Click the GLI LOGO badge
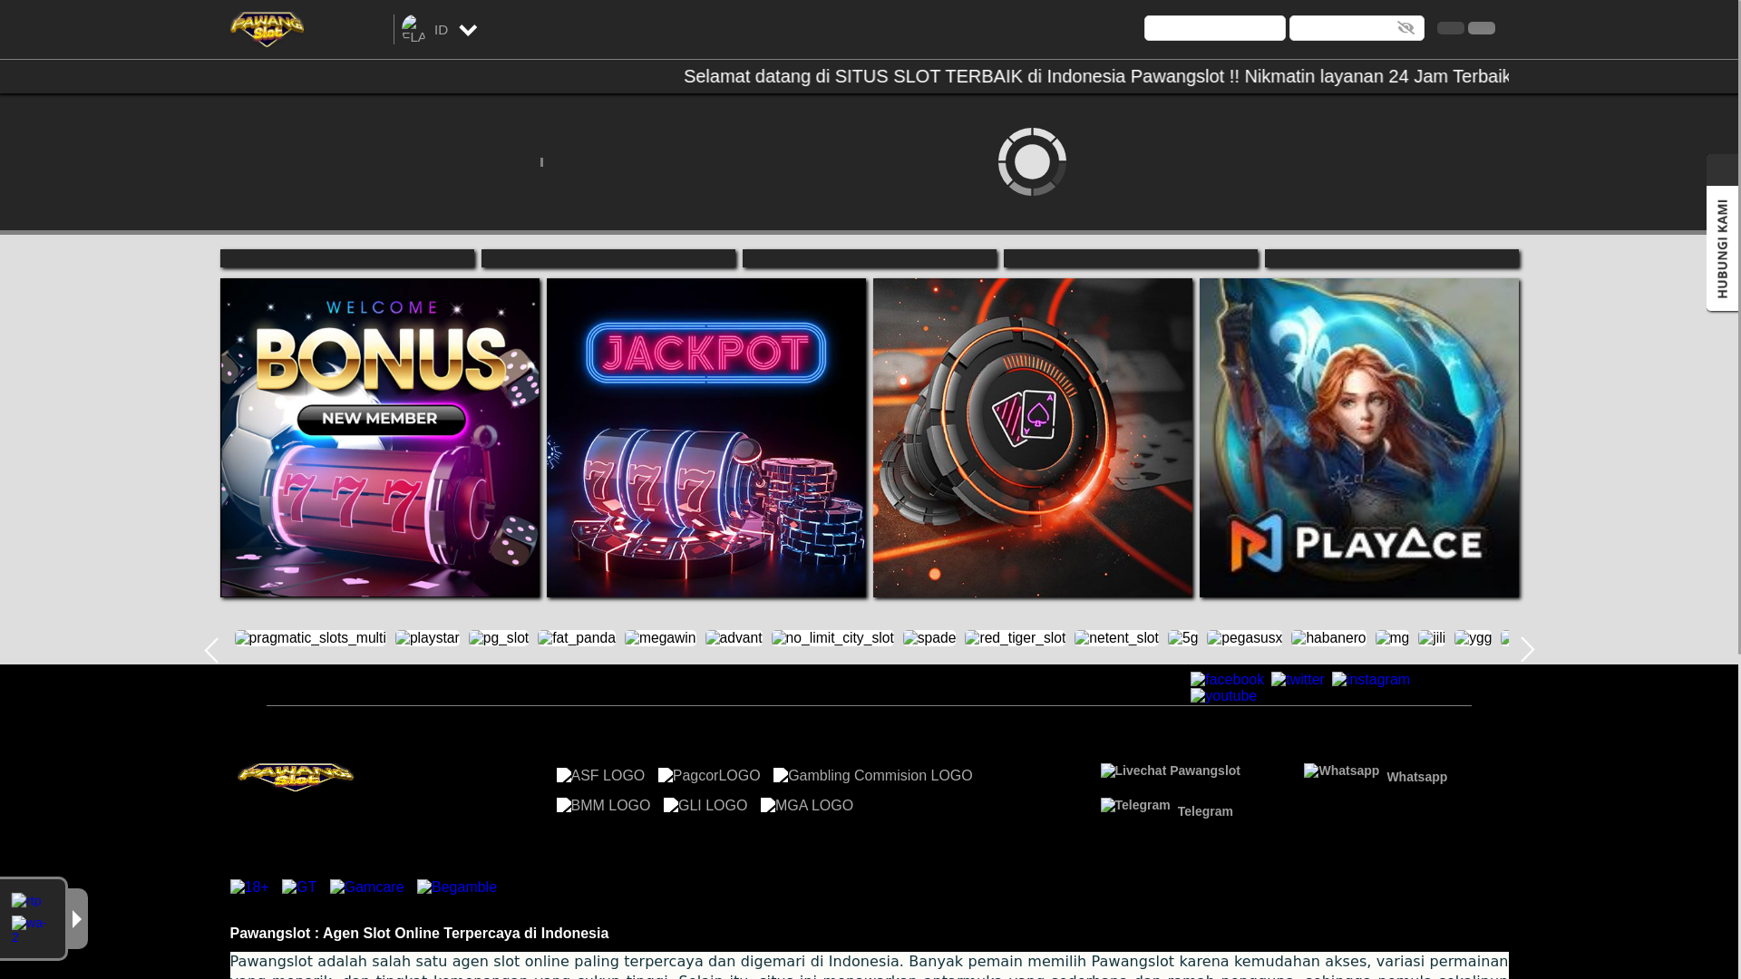Image resolution: width=1741 pixels, height=979 pixels. pyautogui.click(x=705, y=806)
